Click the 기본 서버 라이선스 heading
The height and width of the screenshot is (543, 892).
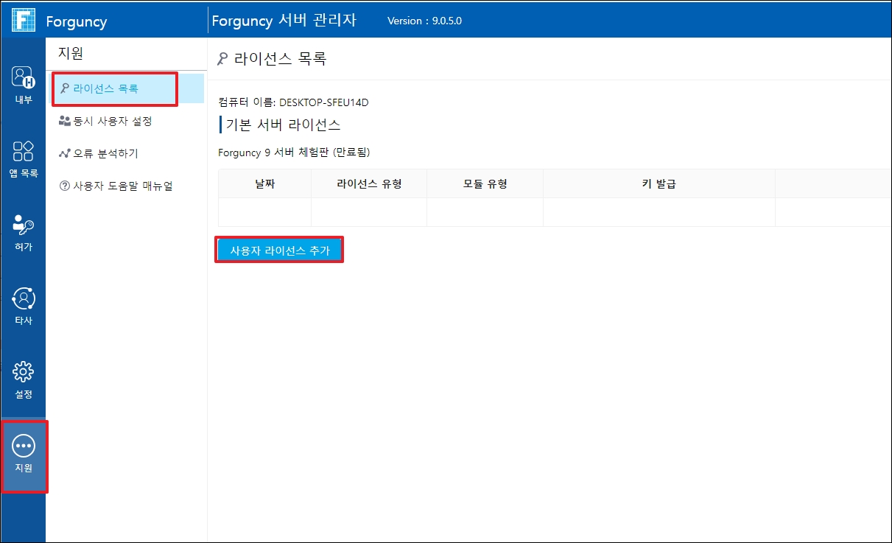tap(283, 124)
